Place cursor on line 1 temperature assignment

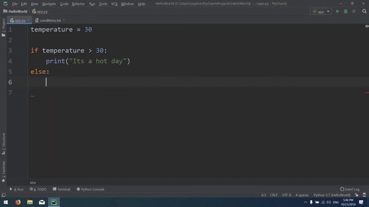pos(61,29)
